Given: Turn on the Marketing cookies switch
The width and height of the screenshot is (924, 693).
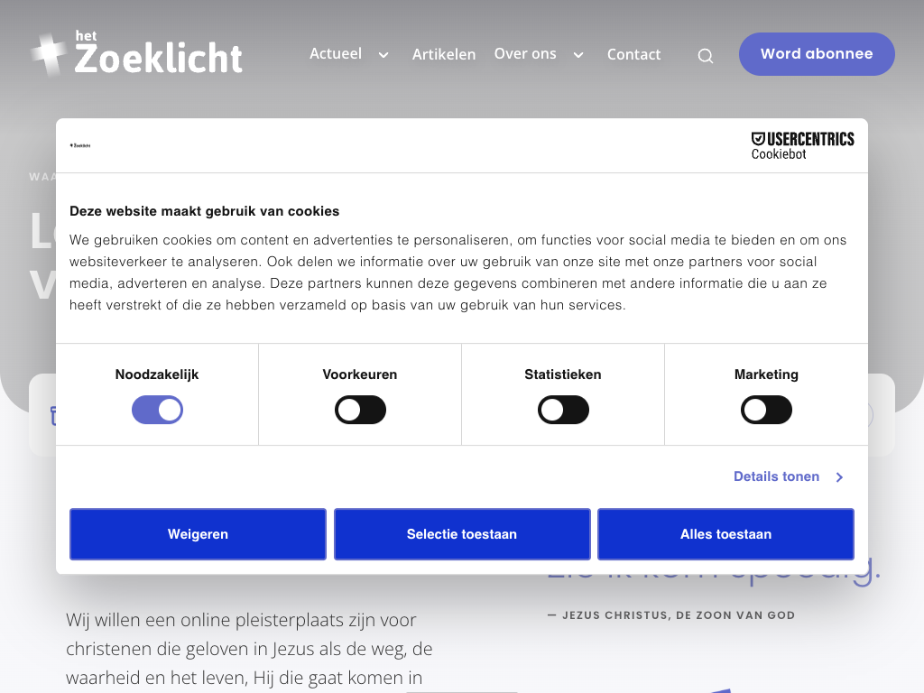Looking at the screenshot, I should point(766,411).
